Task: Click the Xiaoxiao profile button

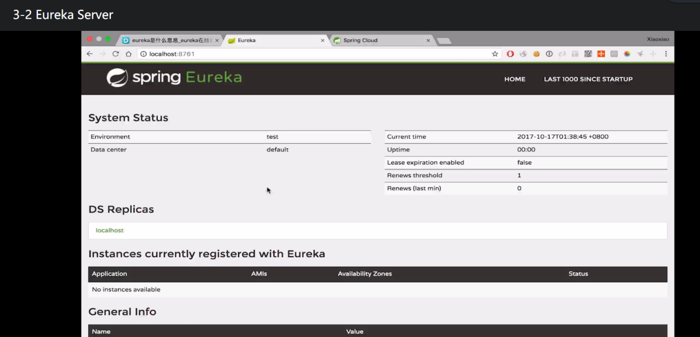Action: click(658, 40)
